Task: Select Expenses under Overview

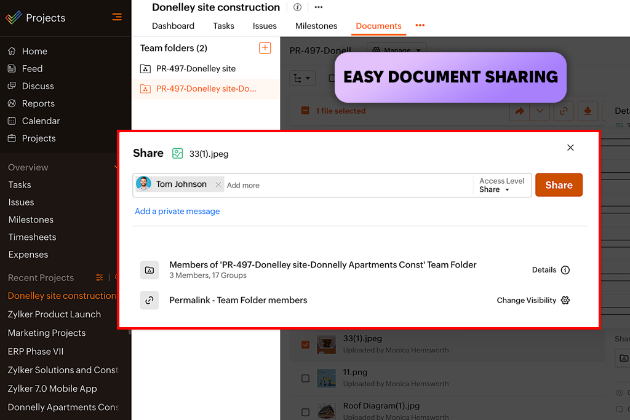Action: (x=28, y=255)
